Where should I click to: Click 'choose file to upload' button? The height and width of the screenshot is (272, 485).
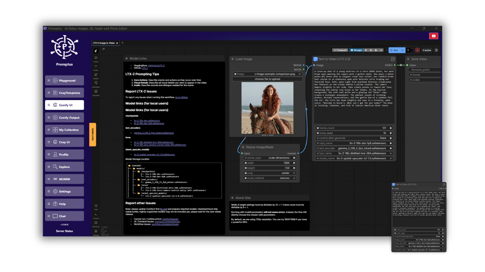[x=268, y=79]
